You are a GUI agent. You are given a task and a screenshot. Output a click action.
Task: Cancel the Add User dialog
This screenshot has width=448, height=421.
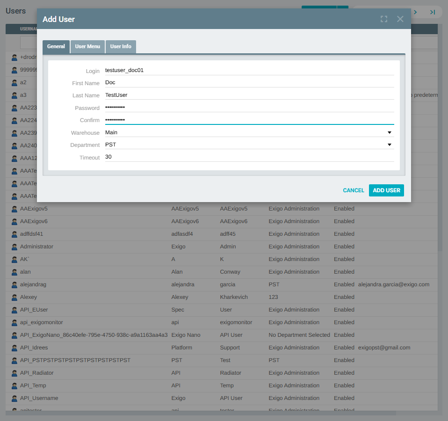click(353, 190)
